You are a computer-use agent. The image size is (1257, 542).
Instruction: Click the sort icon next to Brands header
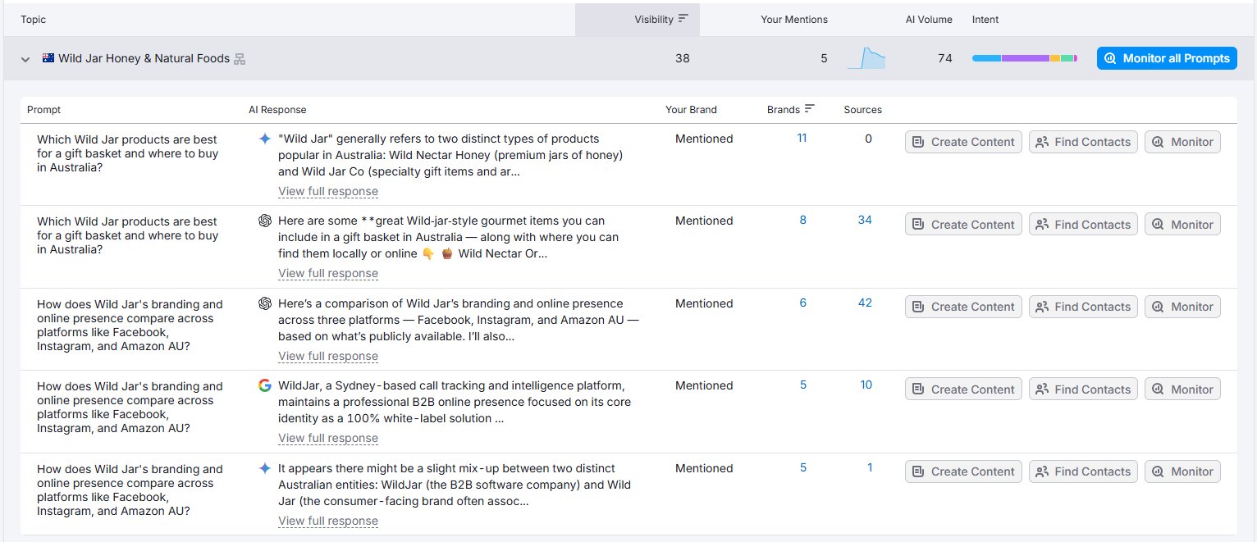[810, 109]
